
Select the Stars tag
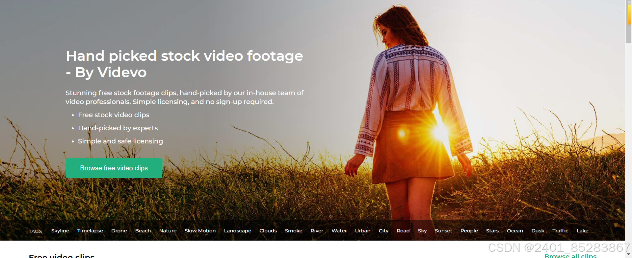[492, 231]
